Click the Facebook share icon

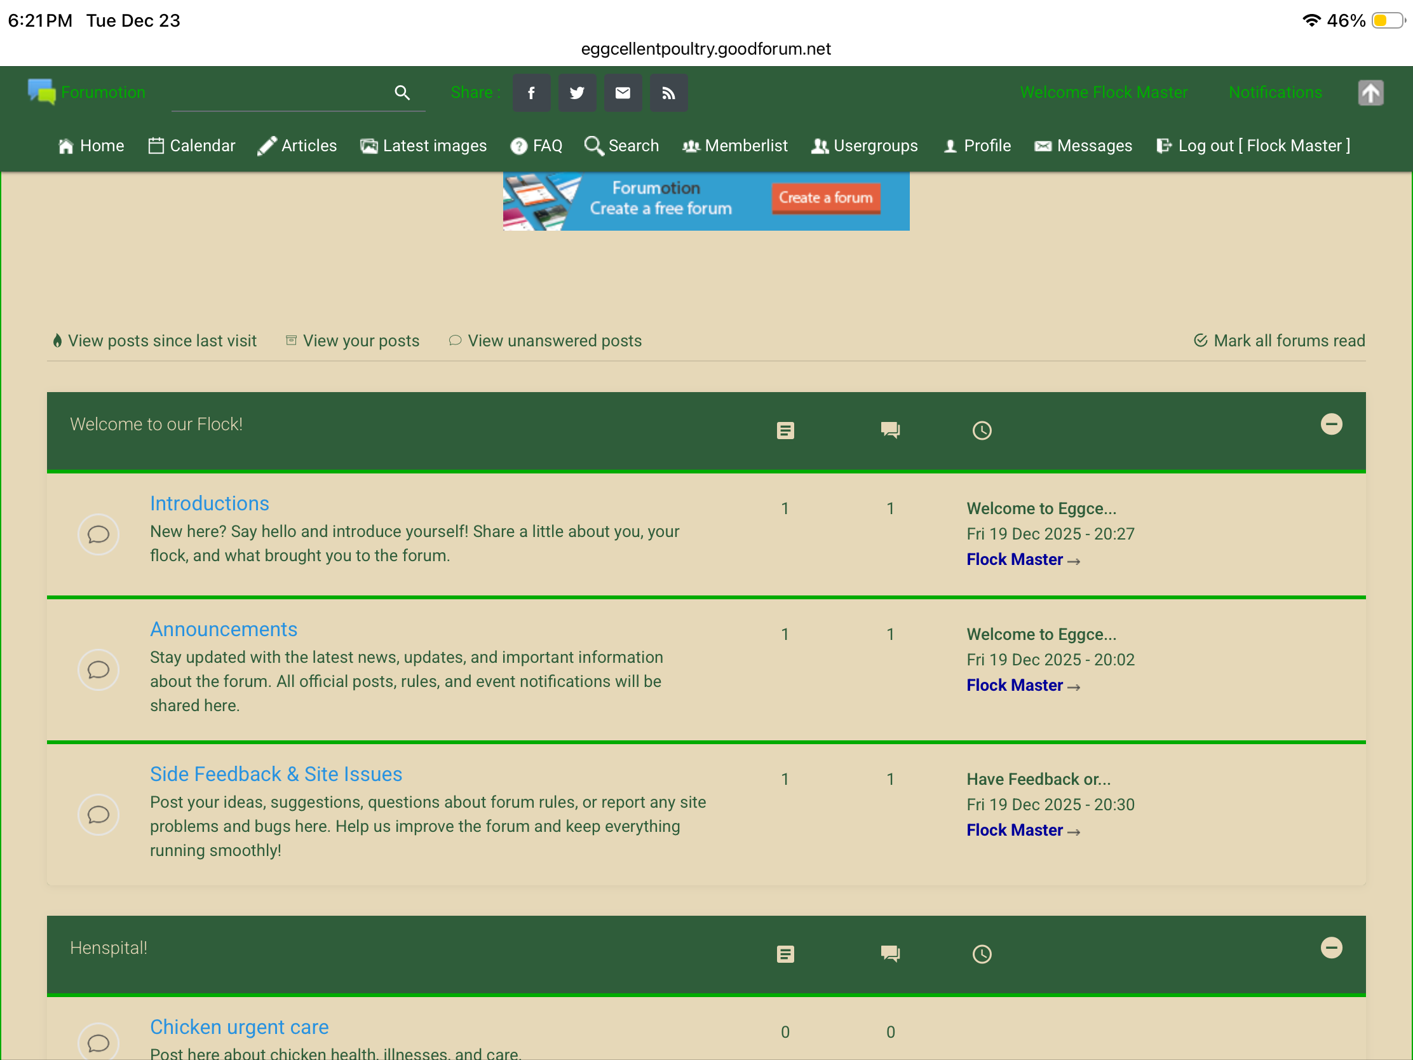pyautogui.click(x=531, y=93)
